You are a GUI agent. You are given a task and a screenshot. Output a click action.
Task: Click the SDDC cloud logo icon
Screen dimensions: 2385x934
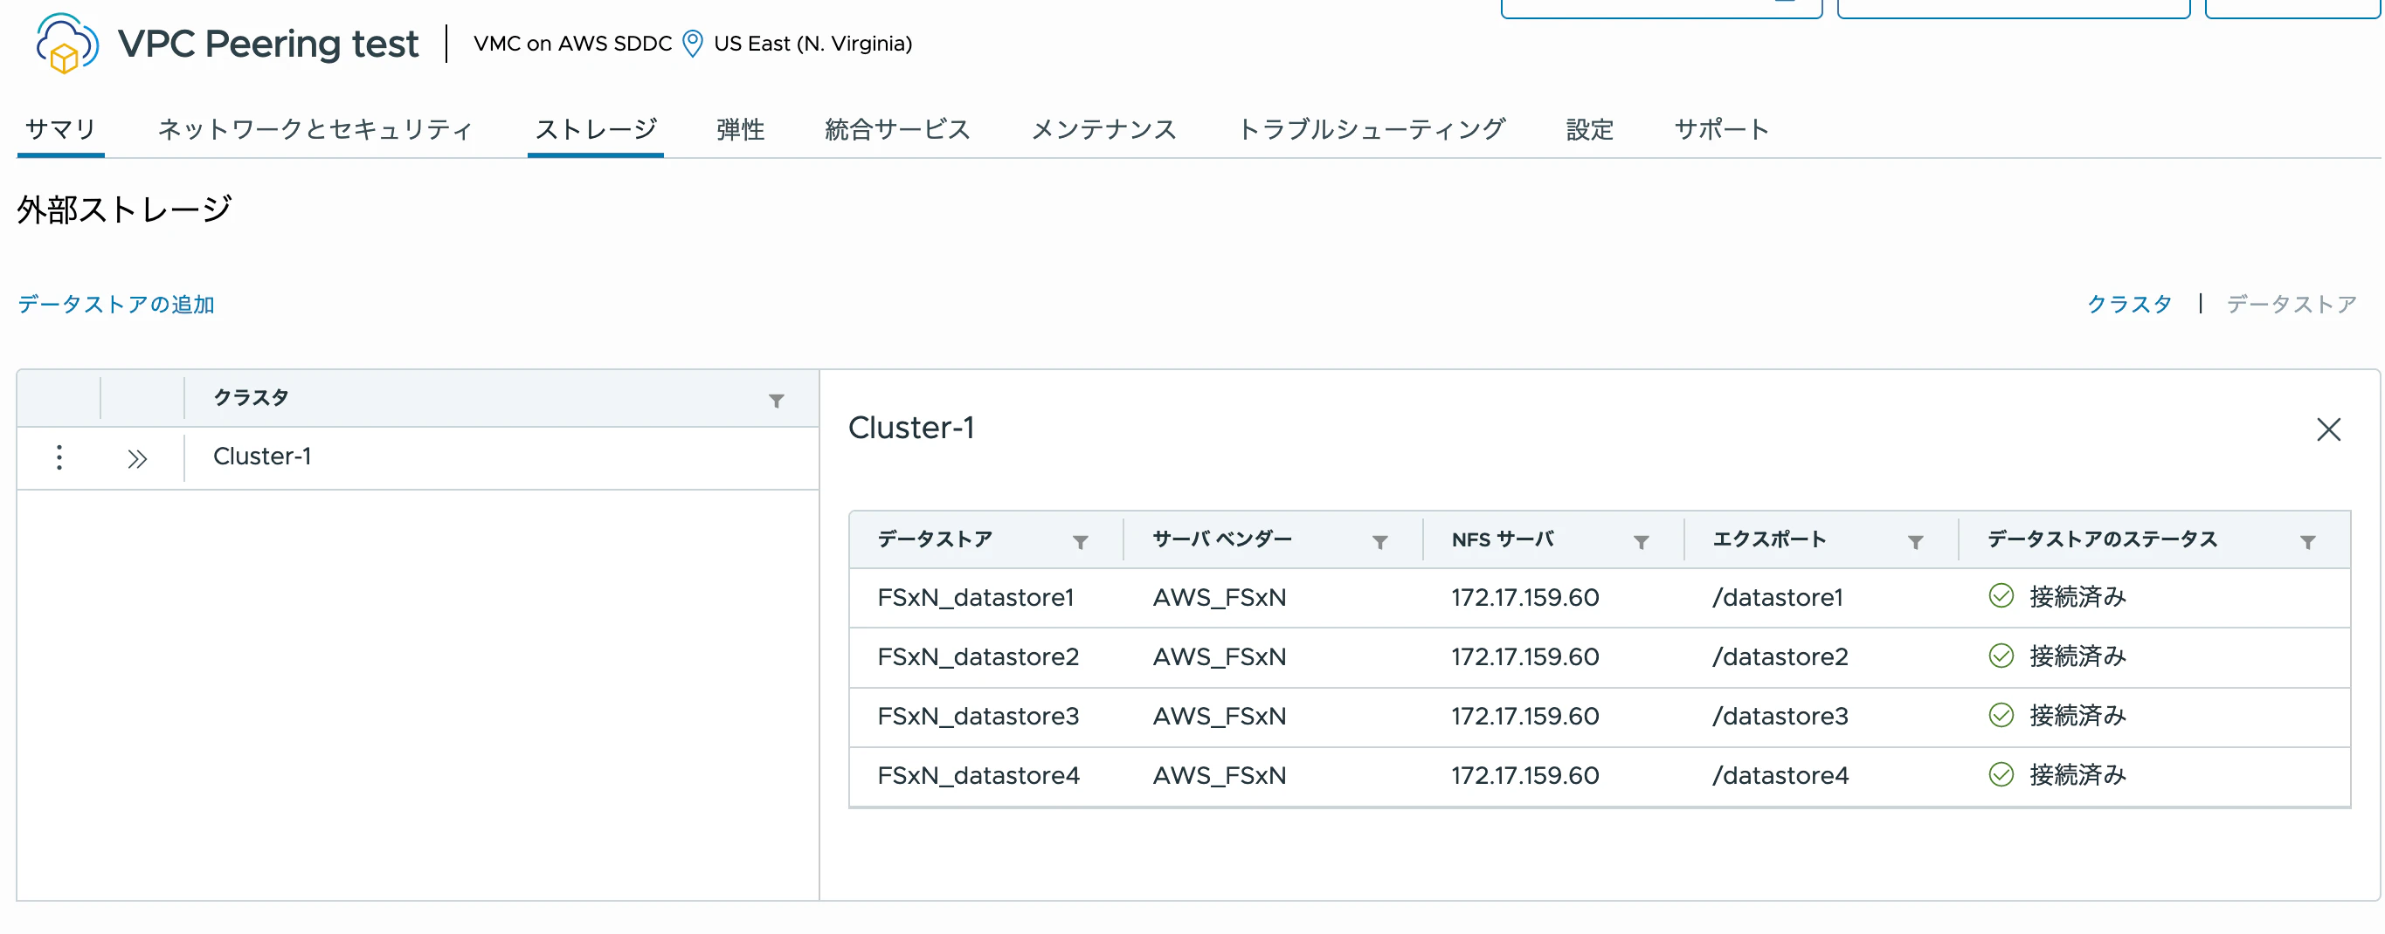pos(66,44)
